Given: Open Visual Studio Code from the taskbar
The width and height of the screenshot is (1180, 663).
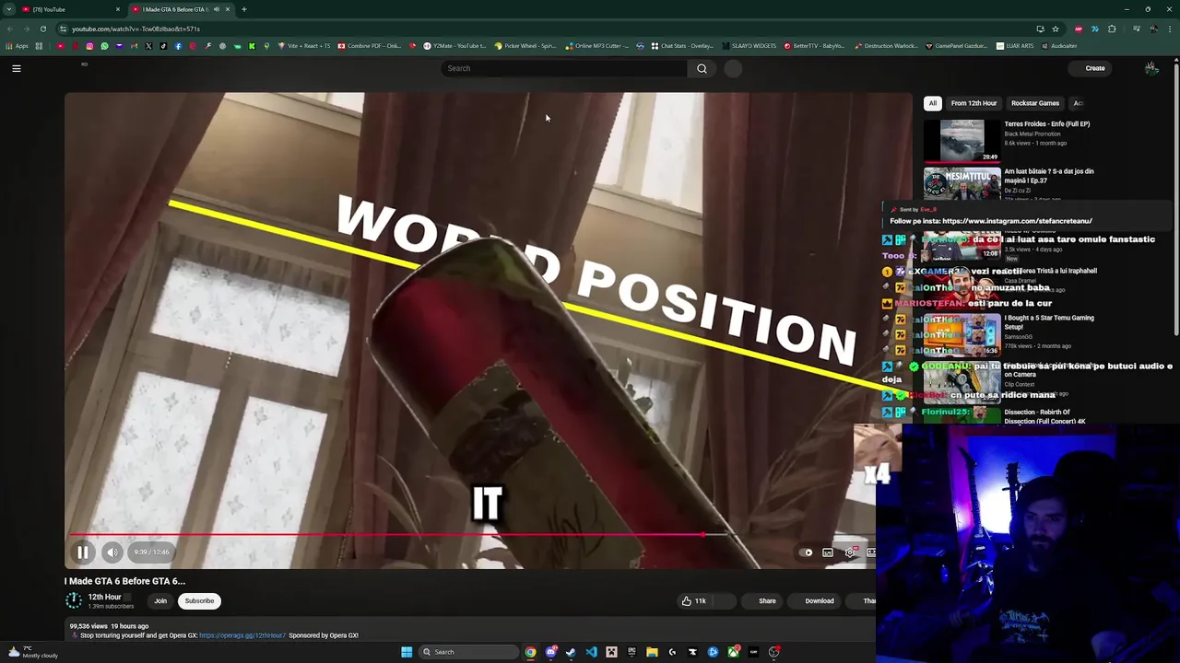Looking at the screenshot, I should point(591,652).
